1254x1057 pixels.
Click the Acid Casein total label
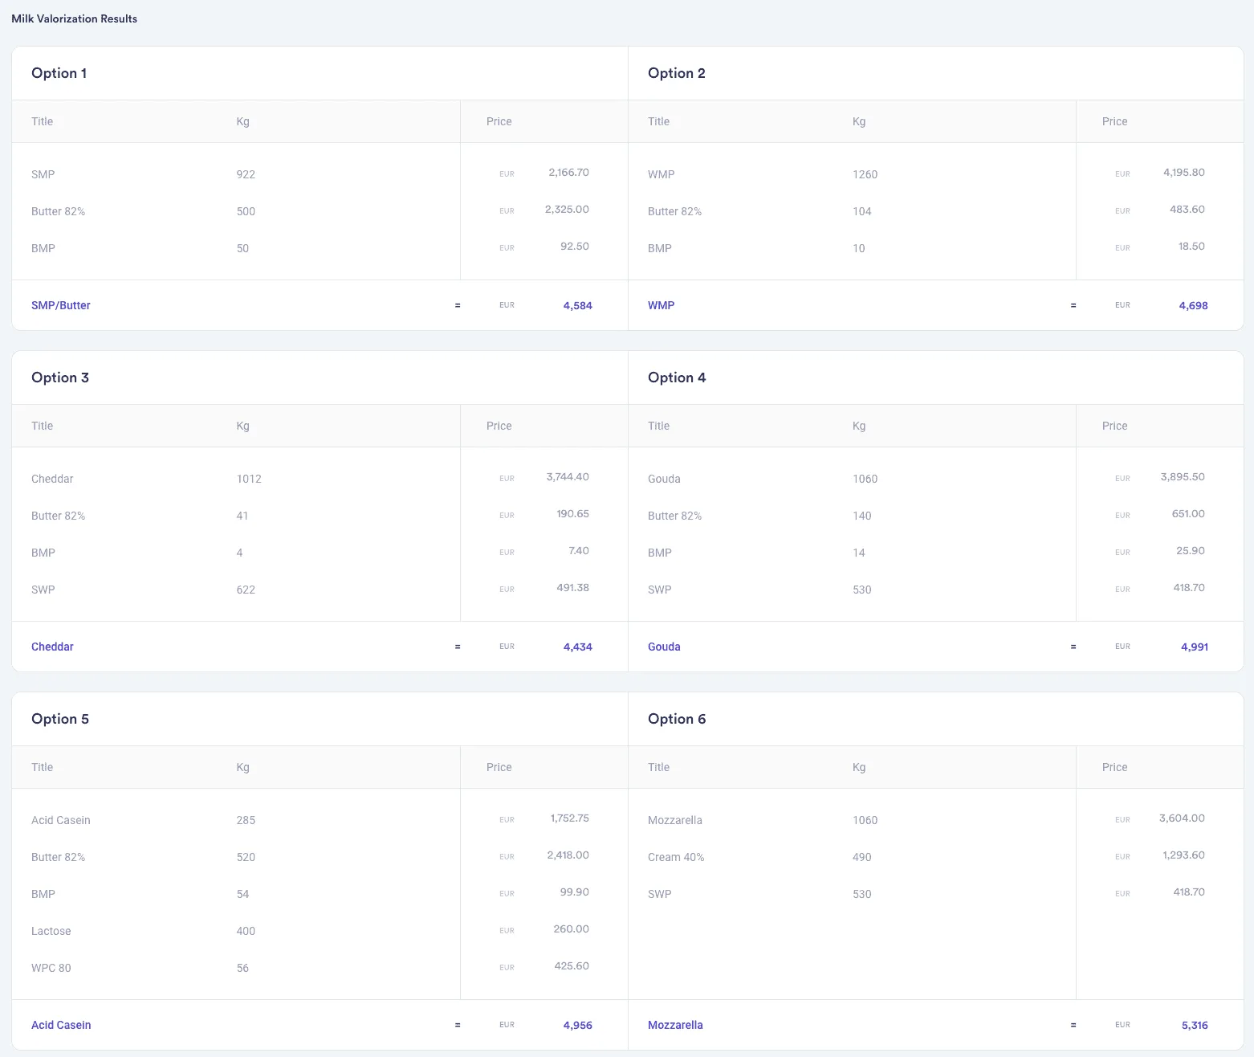[x=61, y=1025]
